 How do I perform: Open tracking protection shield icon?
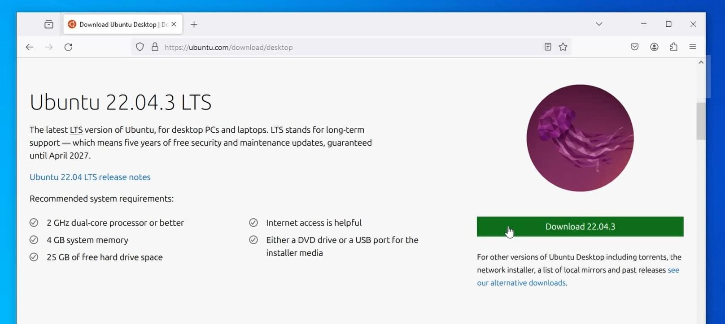140,47
